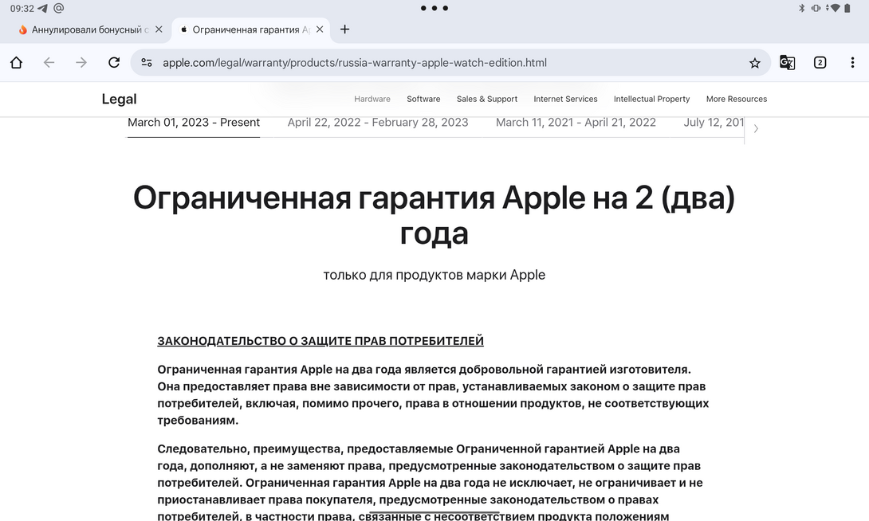Click the ЗАКОНОДАТЕЛЬСТВО О ЗАЩИТЕ ПРАВ ПОТРЕБИТЕЛЕЙ heading
Image resolution: width=869 pixels, height=521 pixels.
(320, 341)
